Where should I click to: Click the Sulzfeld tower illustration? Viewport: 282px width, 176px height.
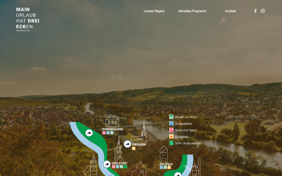pos(164,154)
